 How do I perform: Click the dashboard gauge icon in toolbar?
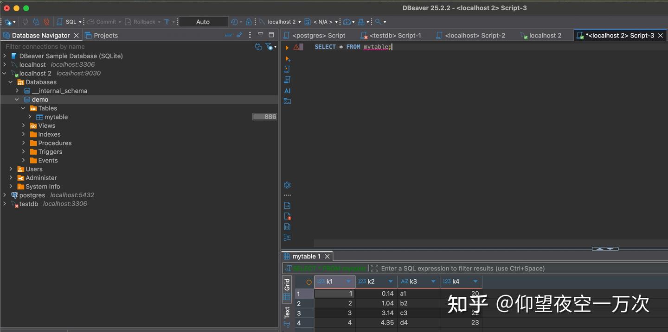tap(347, 22)
